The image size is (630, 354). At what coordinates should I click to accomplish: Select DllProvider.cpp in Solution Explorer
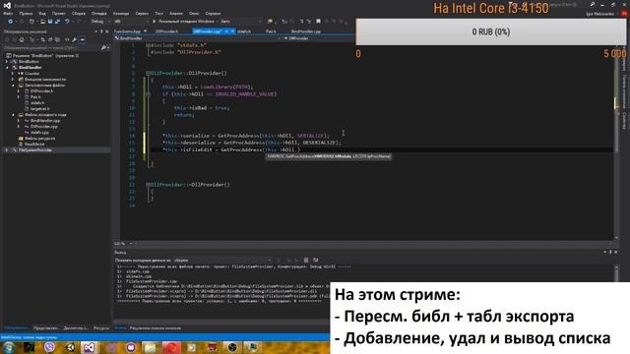[43, 127]
